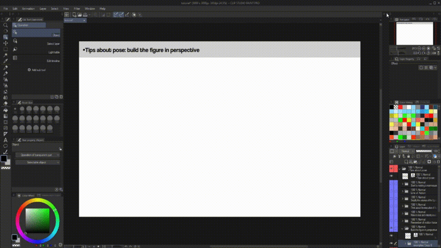Expand the 'Start by making a mannequin' folder

pos(402,184)
